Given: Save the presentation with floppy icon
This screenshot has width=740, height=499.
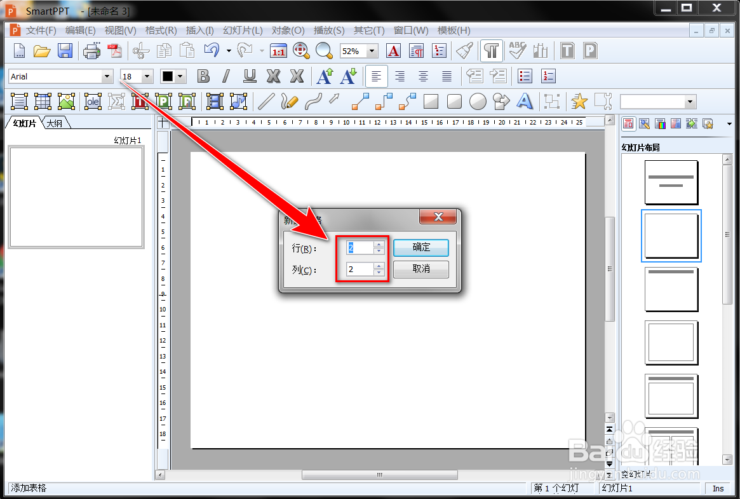Looking at the screenshot, I should click(65, 51).
